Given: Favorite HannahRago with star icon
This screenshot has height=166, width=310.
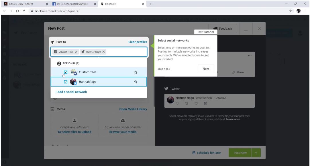Looking at the screenshot, I should pyautogui.click(x=136, y=82).
